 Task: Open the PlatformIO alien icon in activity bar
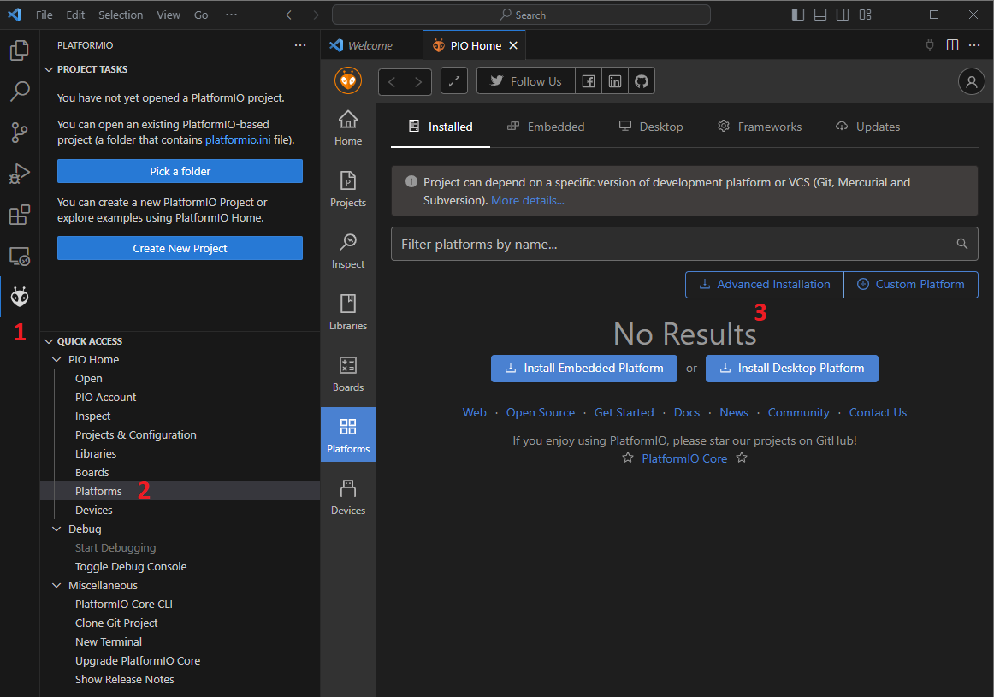point(20,297)
